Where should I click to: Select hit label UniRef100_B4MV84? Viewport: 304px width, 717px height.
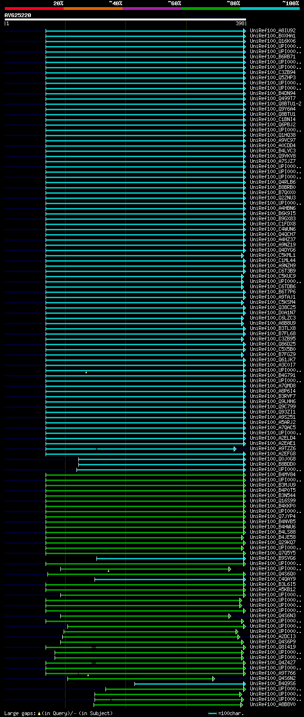273,475
